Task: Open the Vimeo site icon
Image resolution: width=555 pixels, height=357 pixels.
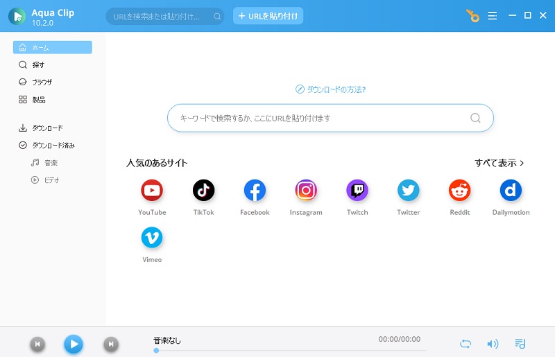Action: [x=152, y=237]
